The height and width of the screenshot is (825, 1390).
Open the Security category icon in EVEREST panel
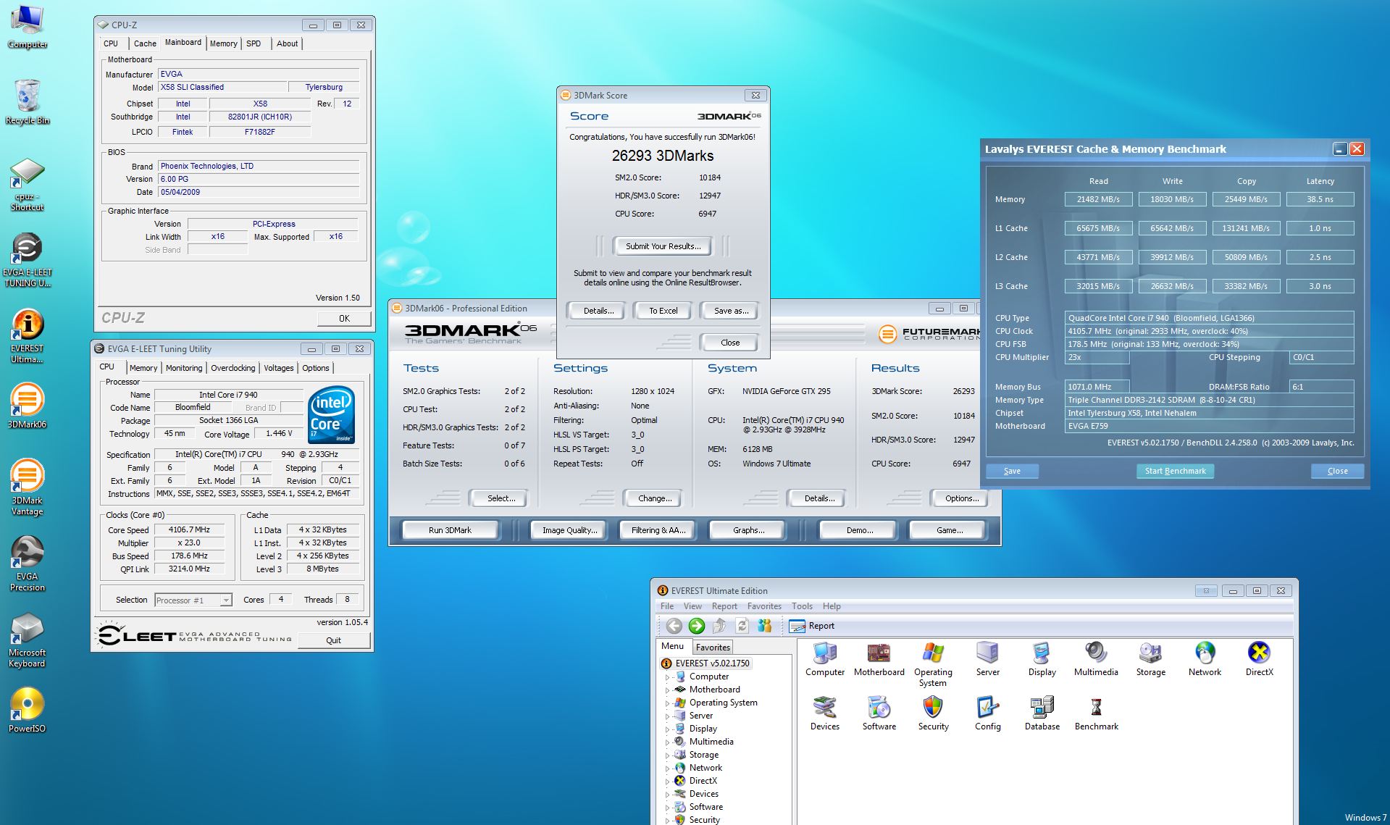coord(933,714)
